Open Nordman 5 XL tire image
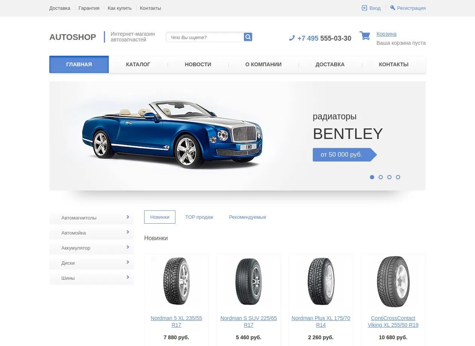 pyautogui.click(x=176, y=281)
